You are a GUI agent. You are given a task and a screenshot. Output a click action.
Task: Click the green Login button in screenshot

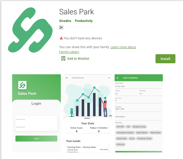36,139
